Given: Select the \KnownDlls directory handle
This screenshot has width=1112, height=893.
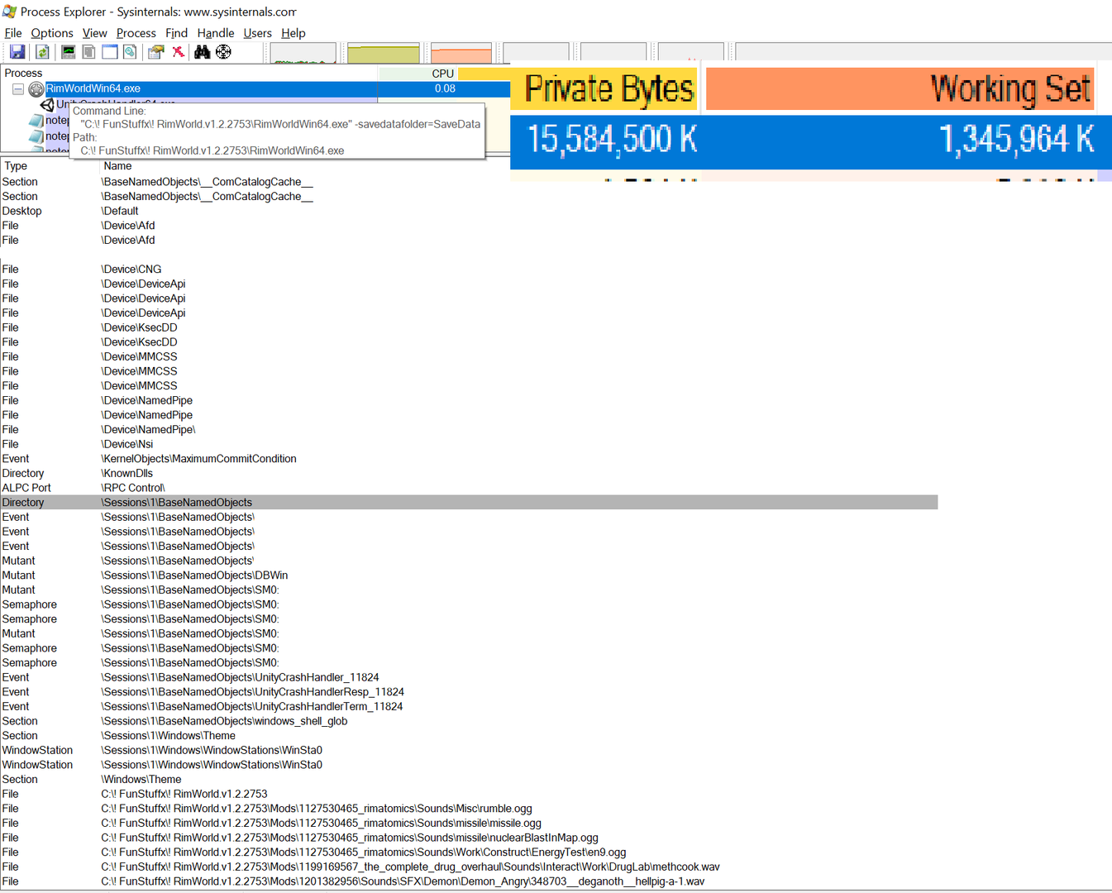Looking at the screenshot, I should coord(469,474).
